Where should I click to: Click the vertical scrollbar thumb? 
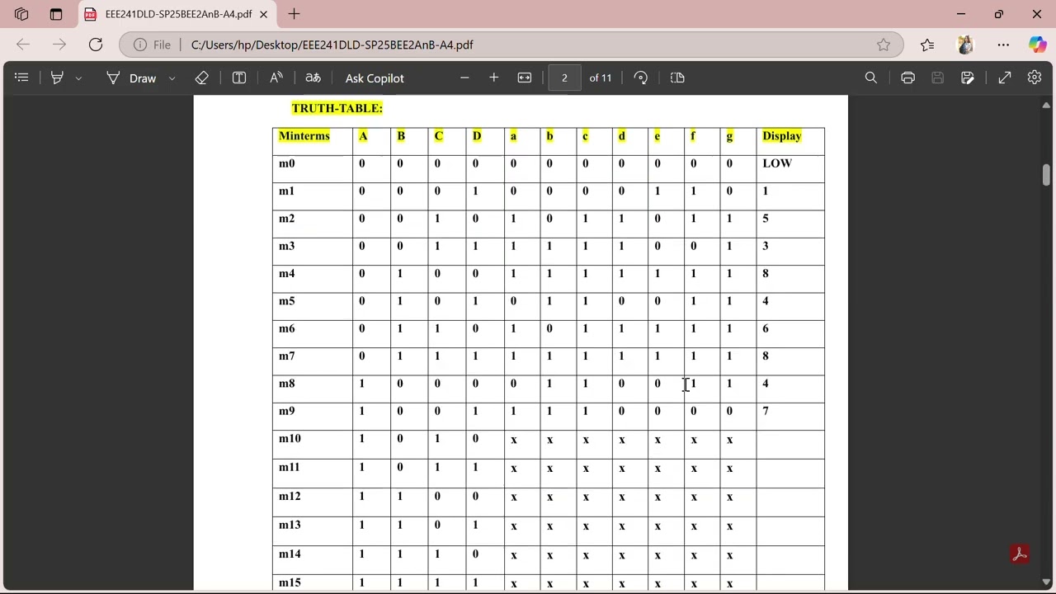pos(1046,175)
